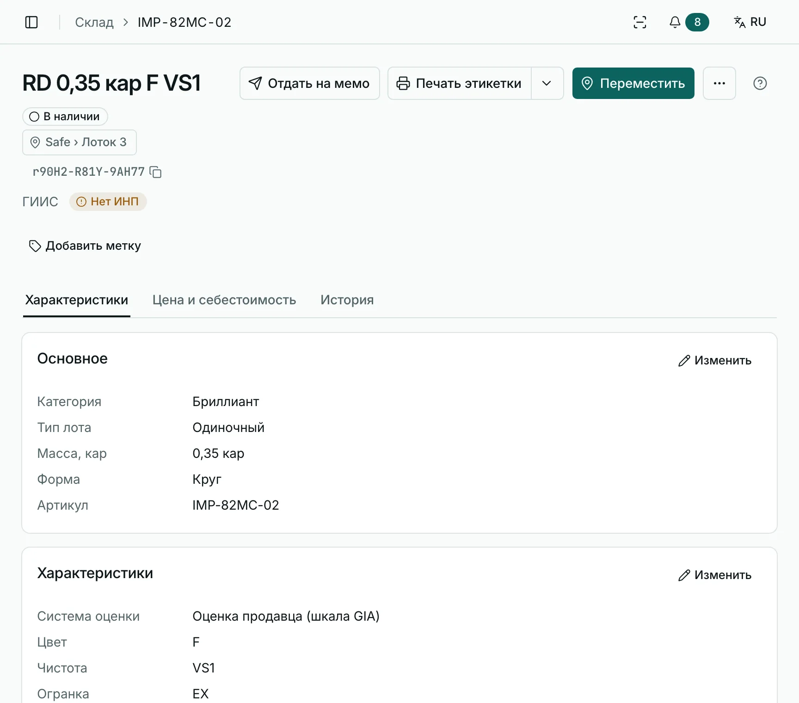The image size is (799, 703).
Task: Click the Цвет value F
Action: [x=196, y=642]
